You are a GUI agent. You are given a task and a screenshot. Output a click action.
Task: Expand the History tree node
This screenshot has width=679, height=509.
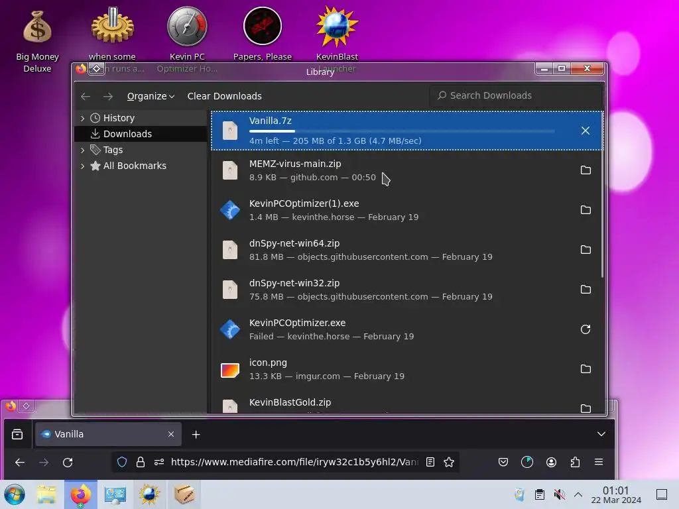point(82,118)
